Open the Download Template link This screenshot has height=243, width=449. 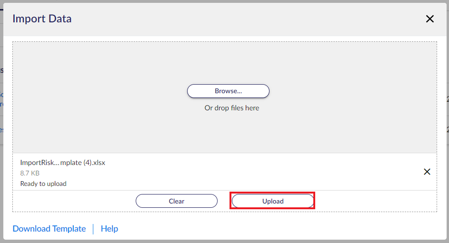tap(49, 229)
